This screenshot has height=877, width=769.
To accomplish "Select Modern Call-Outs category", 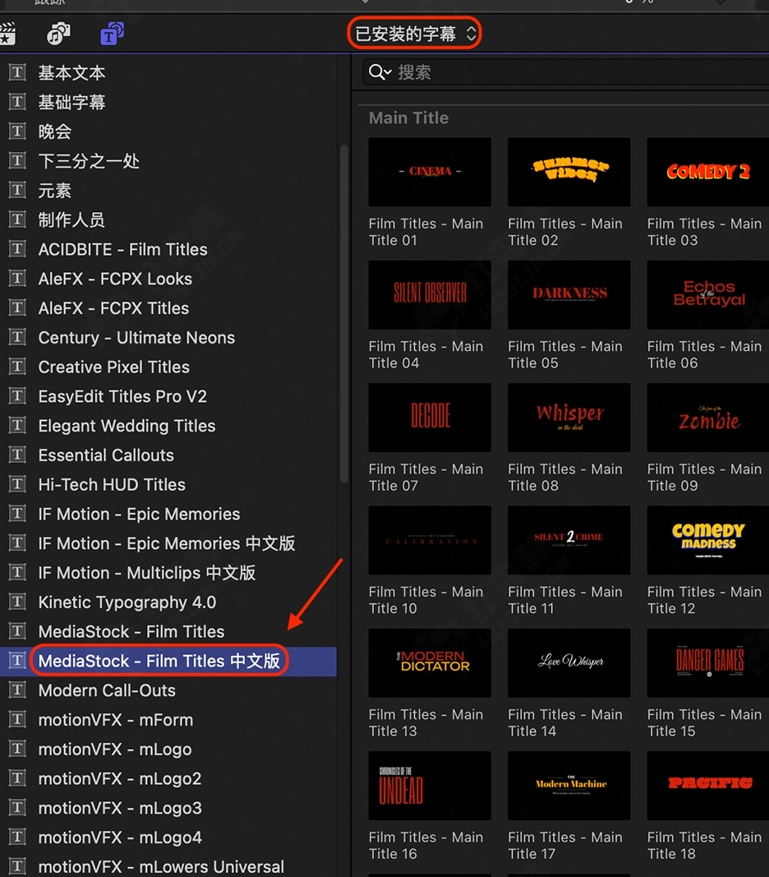I will 168,690.
